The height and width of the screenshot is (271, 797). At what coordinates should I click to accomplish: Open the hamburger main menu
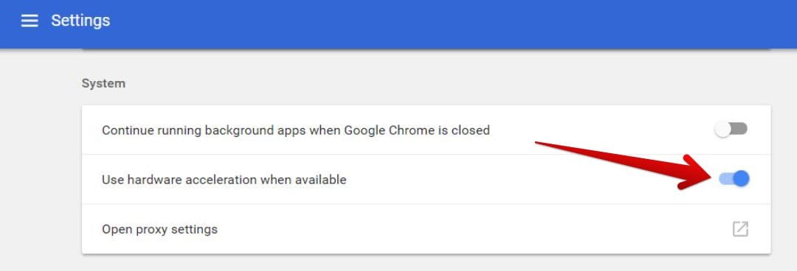pos(30,21)
